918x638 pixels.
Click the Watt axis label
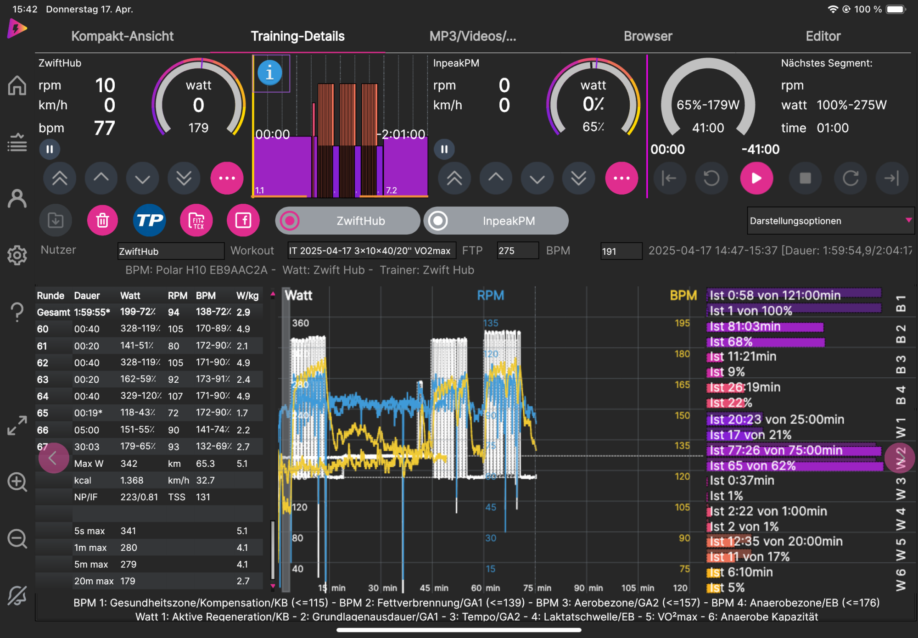click(x=299, y=296)
